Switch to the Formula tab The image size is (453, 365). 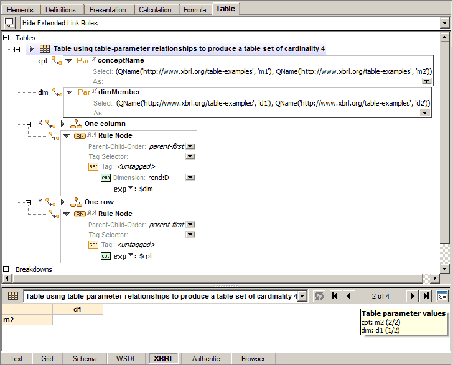[195, 10]
